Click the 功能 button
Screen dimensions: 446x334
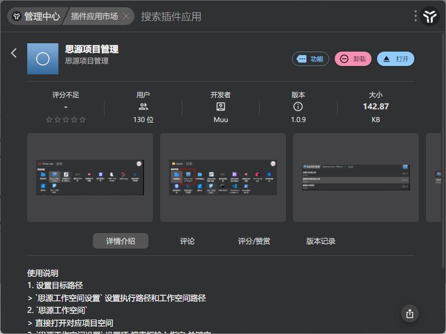(x=310, y=59)
